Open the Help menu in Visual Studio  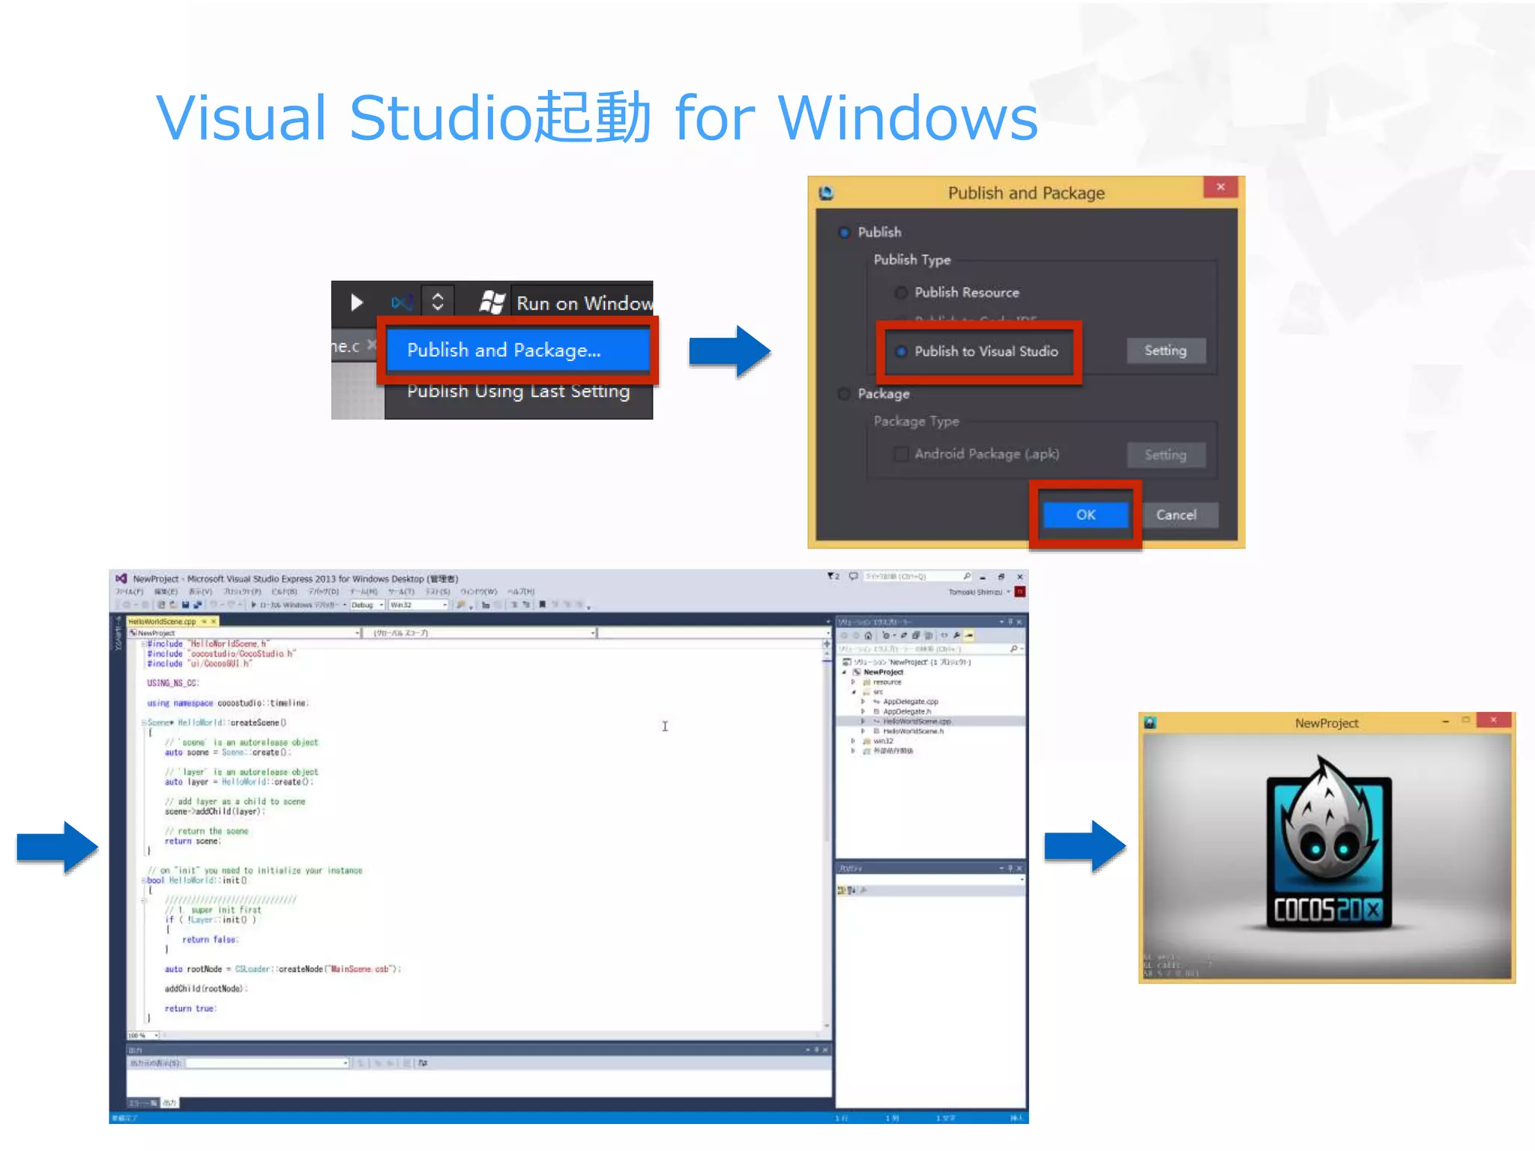[x=521, y=591]
